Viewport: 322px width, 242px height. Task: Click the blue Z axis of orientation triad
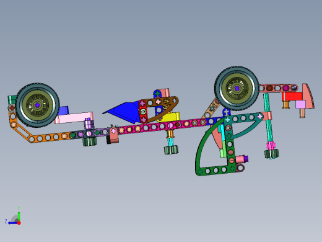[x=12, y=223]
